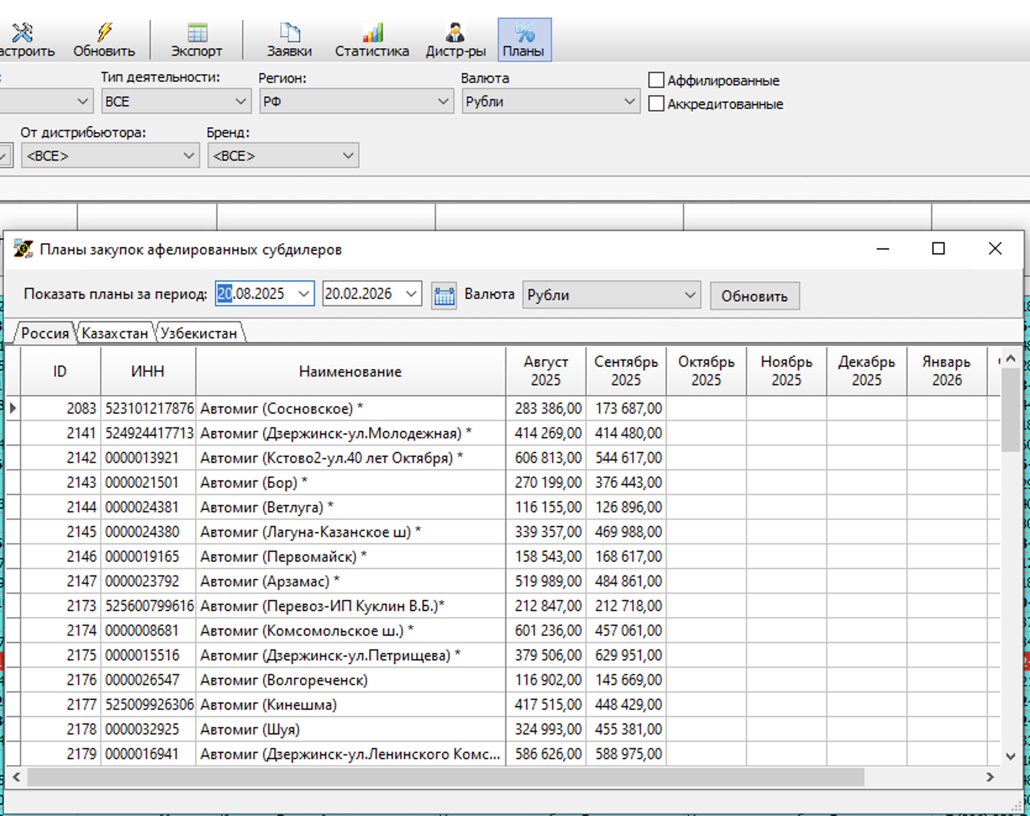This screenshot has height=816, width=1030.
Task: Close the plans dialog window
Action: (x=995, y=249)
